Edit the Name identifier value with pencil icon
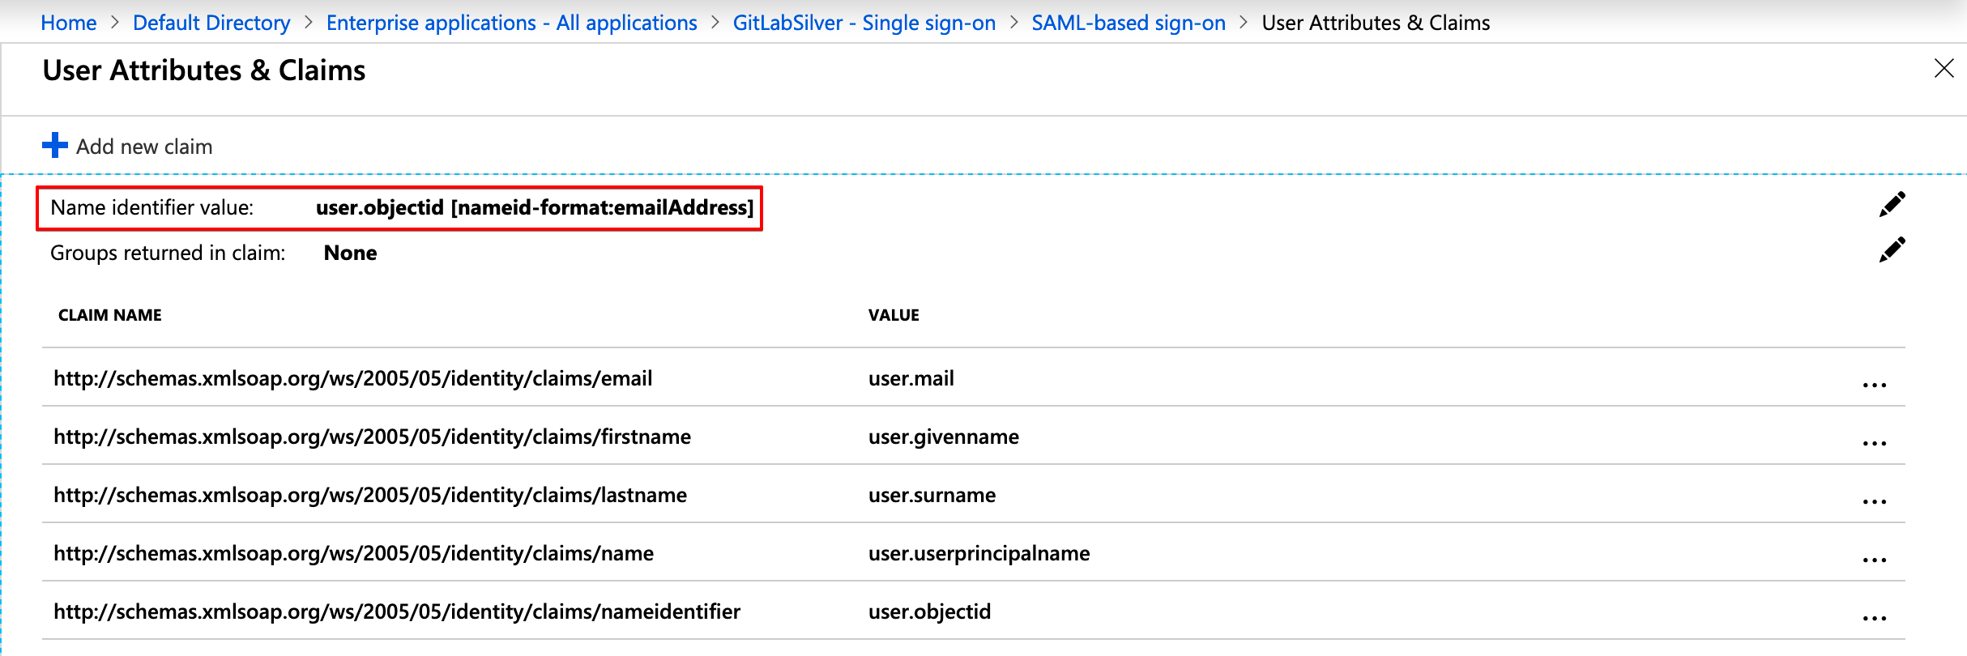The height and width of the screenshot is (656, 1967). (1892, 205)
